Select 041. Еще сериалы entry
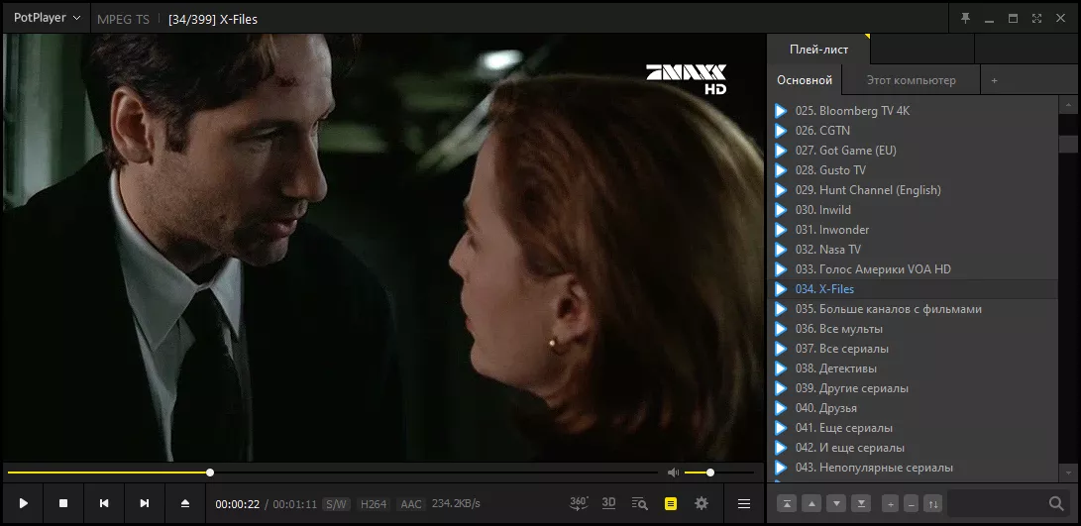This screenshot has height=526, width=1081. [x=913, y=428]
